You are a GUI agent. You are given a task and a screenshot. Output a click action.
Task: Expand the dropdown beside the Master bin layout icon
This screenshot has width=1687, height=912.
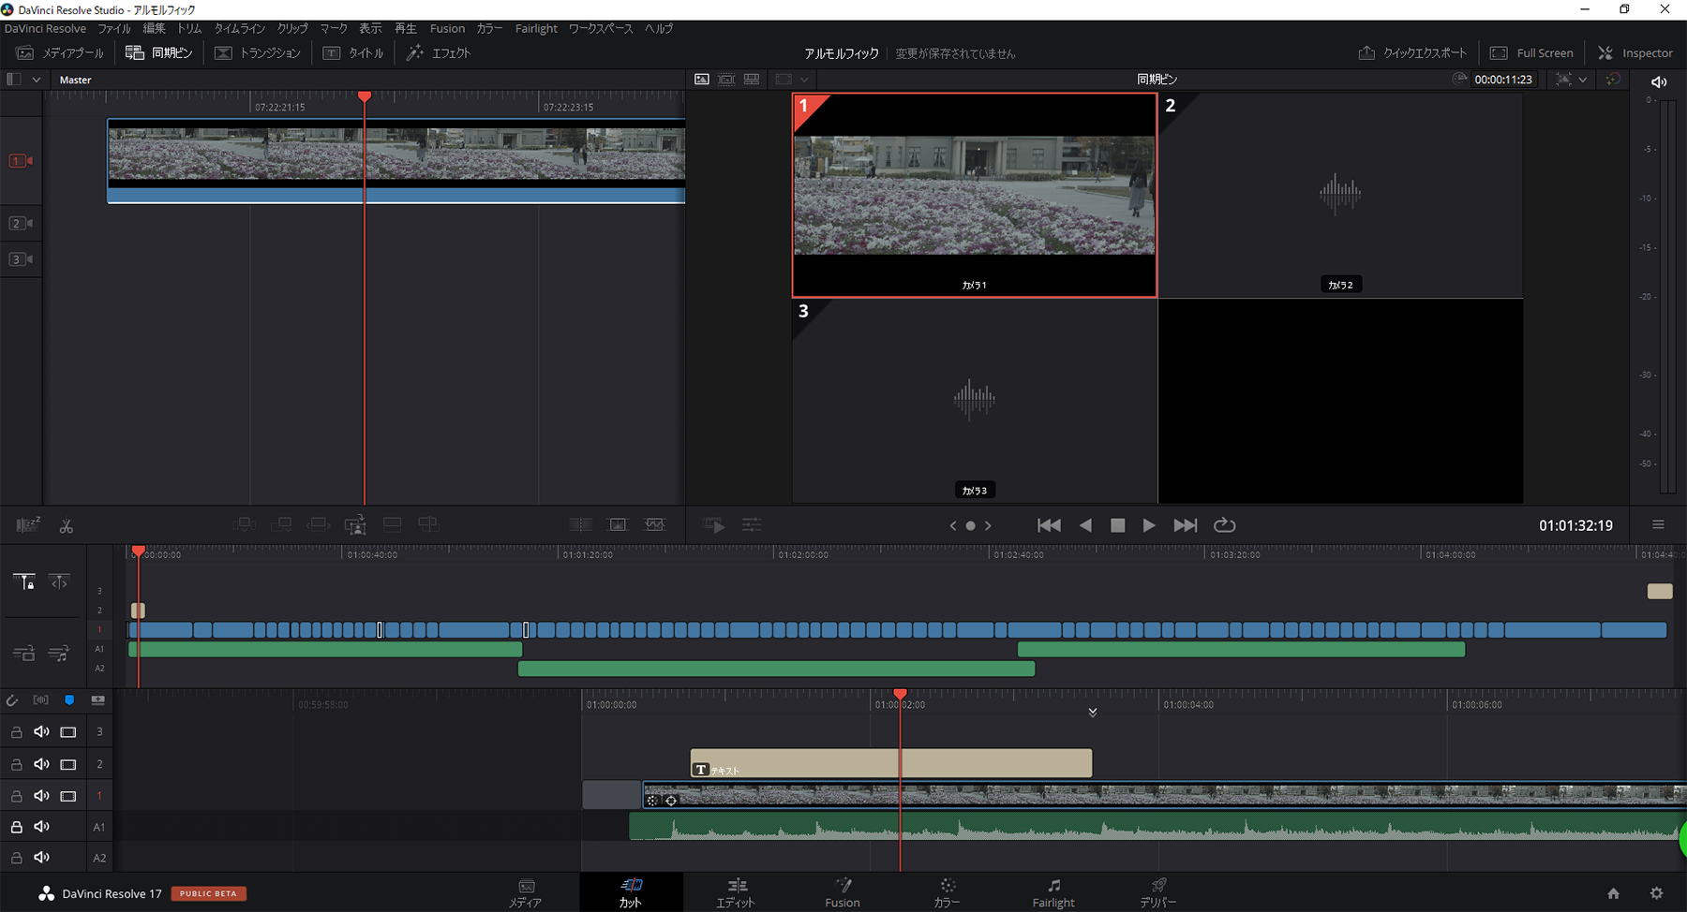point(37,80)
